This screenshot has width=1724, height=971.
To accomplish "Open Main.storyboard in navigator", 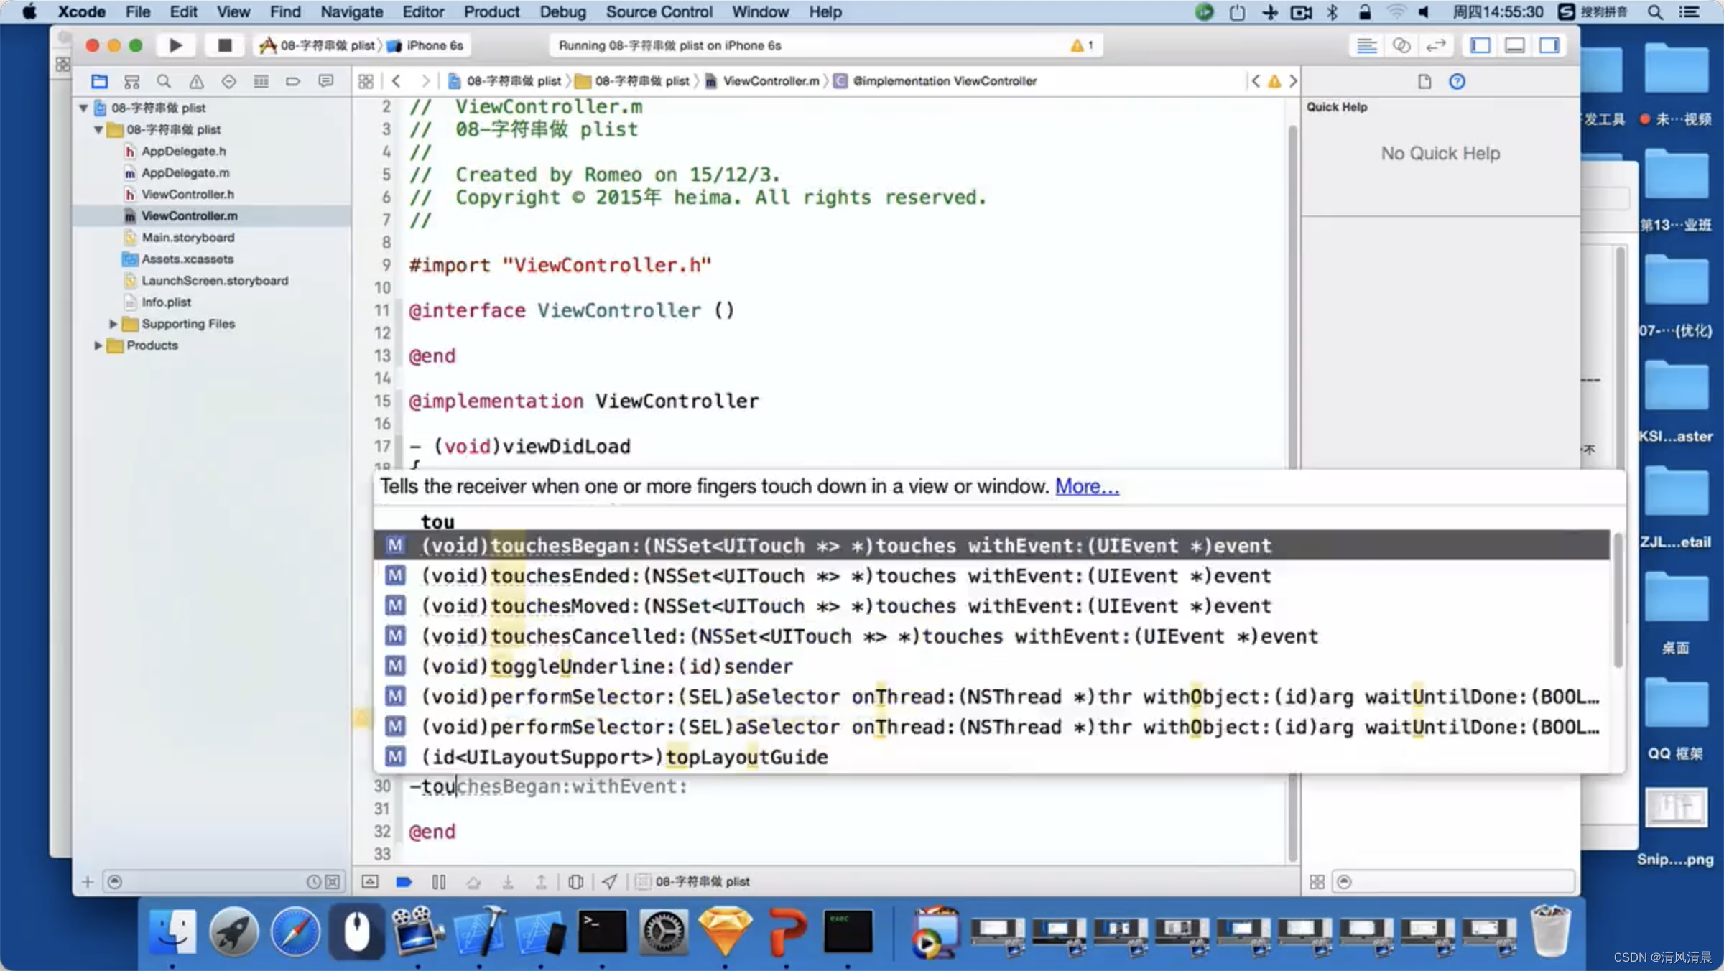I will coord(187,238).
